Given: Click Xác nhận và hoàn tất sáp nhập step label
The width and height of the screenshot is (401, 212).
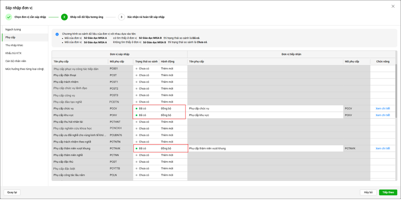Looking at the screenshot, I should click(146, 17).
